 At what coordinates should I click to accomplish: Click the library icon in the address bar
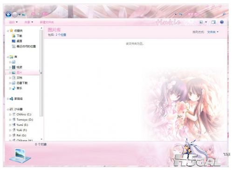point(24,15)
